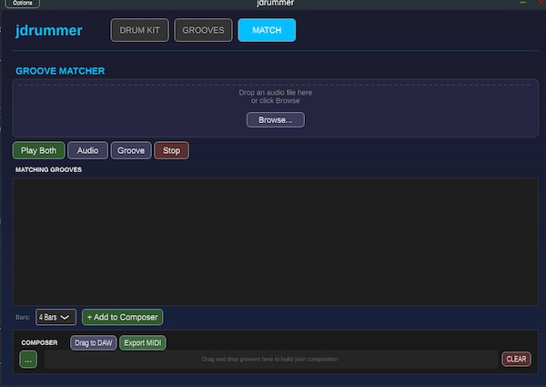Click the Drag to DAW button
Screen dimensions: 546x387
(94, 342)
